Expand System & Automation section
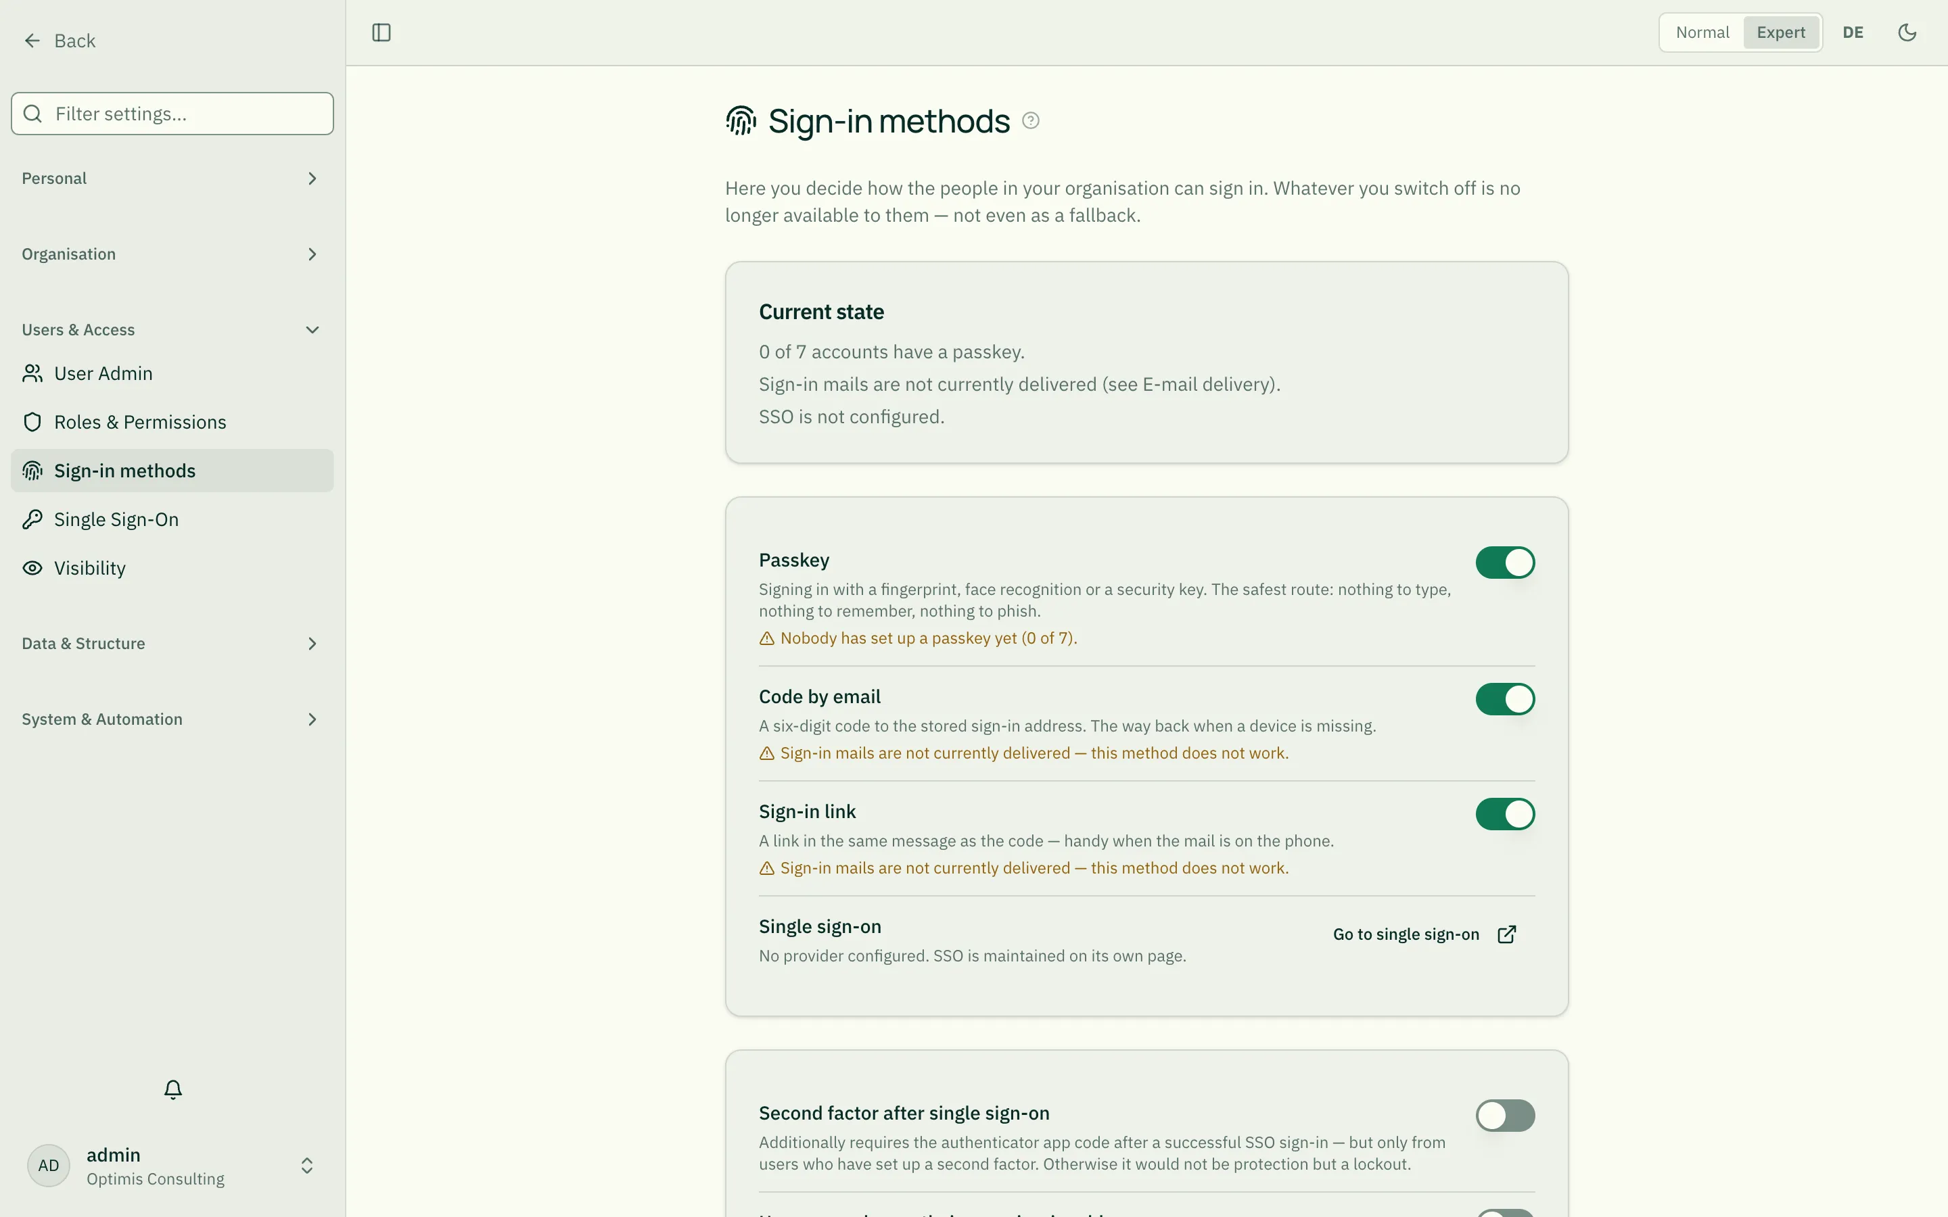Screen dimensions: 1948x1217 click(x=172, y=719)
